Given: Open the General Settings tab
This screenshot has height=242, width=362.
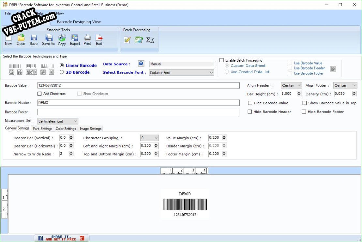Looking at the screenshot, I should pos(17,128).
